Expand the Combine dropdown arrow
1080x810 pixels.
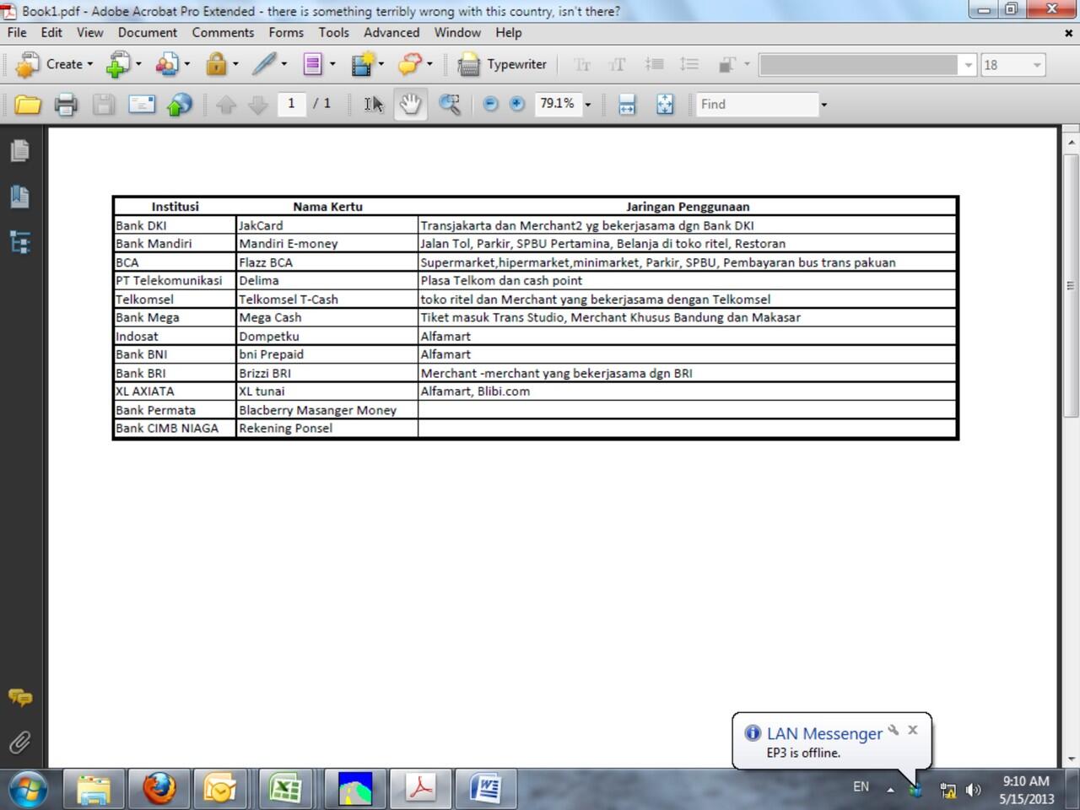tap(138, 64)
